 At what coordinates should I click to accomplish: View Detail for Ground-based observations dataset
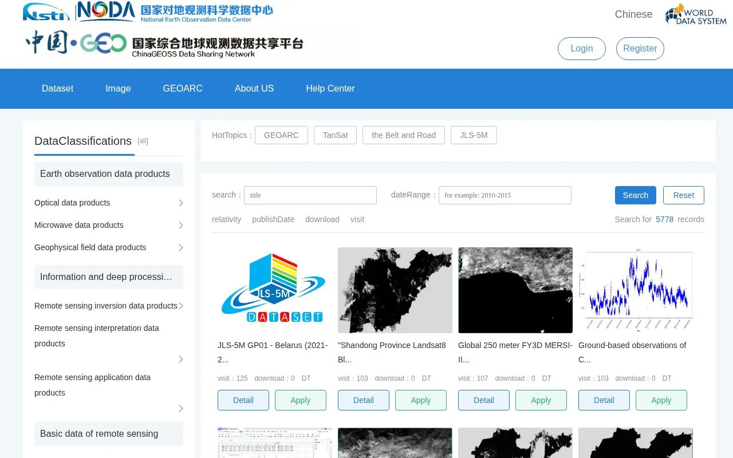pos(604,400)
